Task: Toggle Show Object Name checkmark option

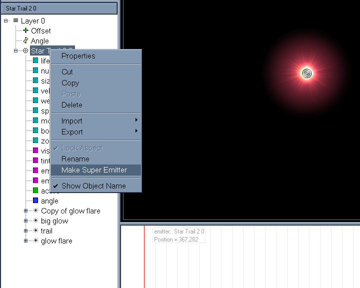Action: [93, 186]
